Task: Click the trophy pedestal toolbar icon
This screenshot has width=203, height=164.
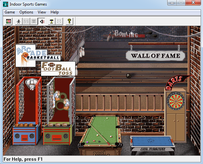Action: [x=52, y=21]
